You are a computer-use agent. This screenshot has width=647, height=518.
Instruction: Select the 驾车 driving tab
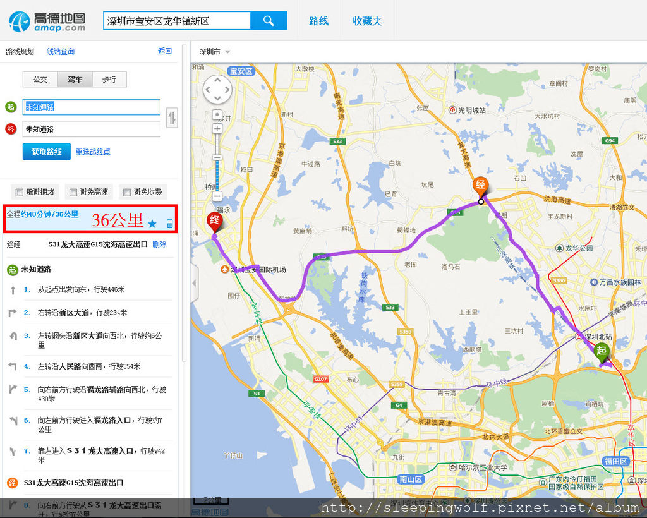tap(75, 79)
